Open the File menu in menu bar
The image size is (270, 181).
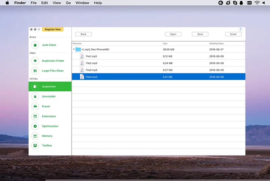[x=34, y=3]
